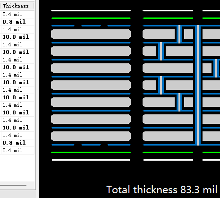Select the last 0.4 mil thickness cell
The width and height of the screenshot is (220, 198).
(x=17, y=150)
